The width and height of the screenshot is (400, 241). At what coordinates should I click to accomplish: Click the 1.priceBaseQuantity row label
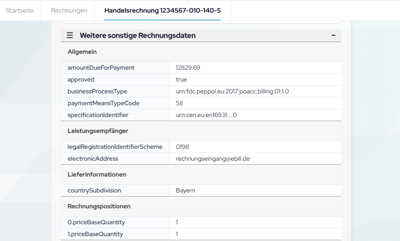click(x=95, y=234)
